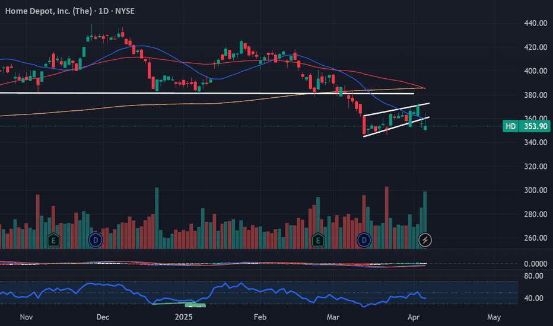Click the Apr date axis label

click(414, 317)
